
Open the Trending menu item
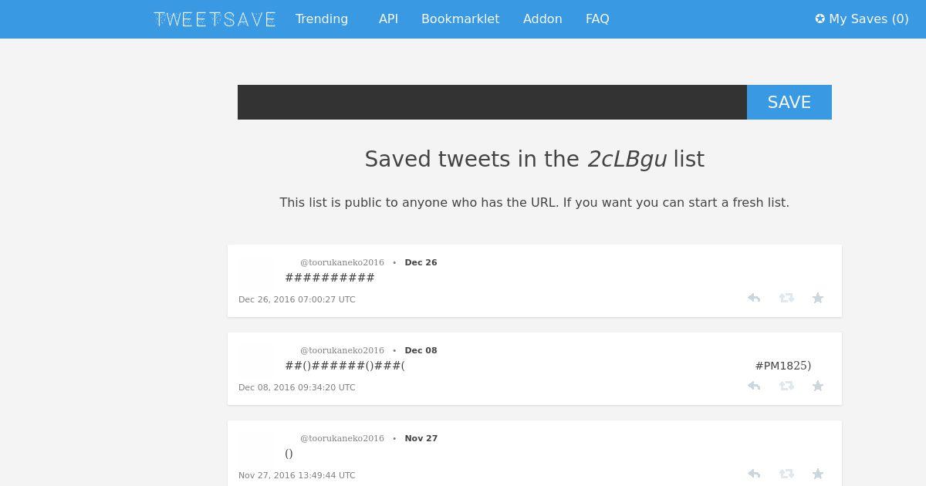(322, 19)
